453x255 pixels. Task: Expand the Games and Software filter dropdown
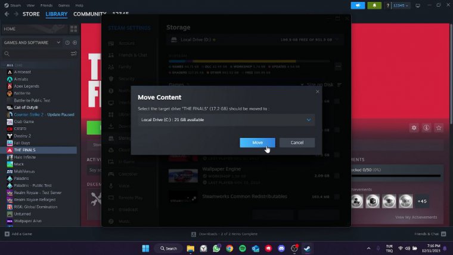(x=58, y=42)
